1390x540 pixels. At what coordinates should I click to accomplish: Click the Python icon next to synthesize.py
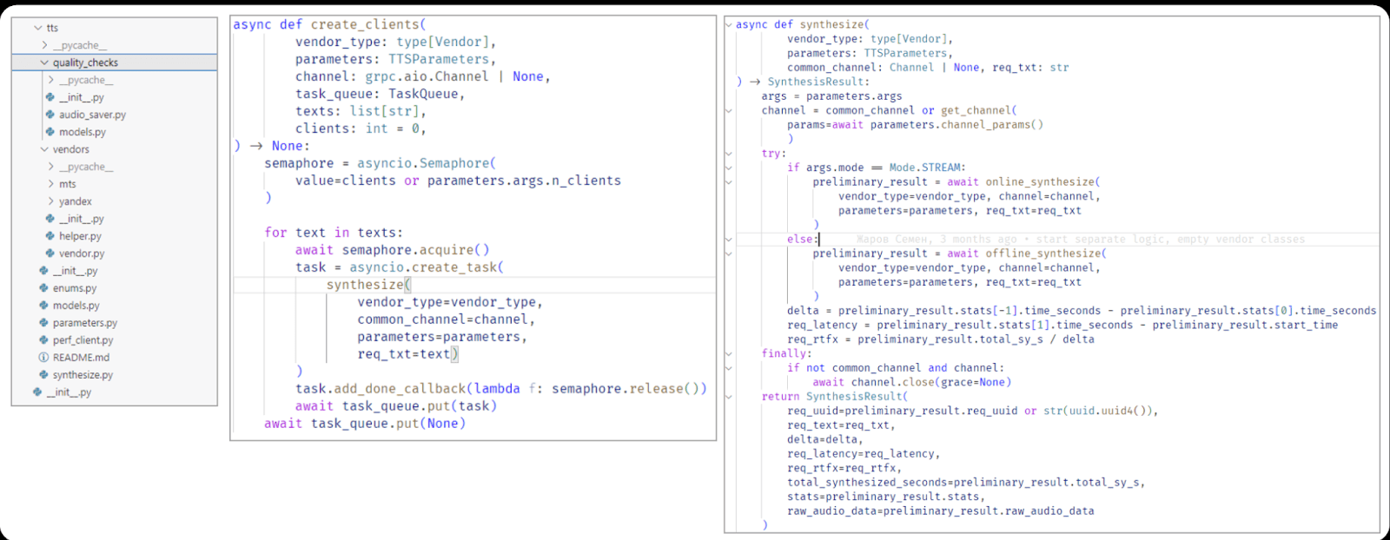[43, 375]
